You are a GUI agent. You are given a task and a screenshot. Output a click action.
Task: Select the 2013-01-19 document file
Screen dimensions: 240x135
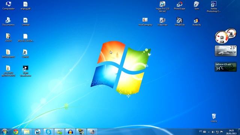pos(25,37)
